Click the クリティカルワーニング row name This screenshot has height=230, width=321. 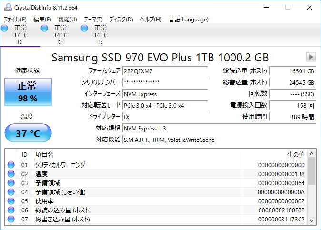60,165
